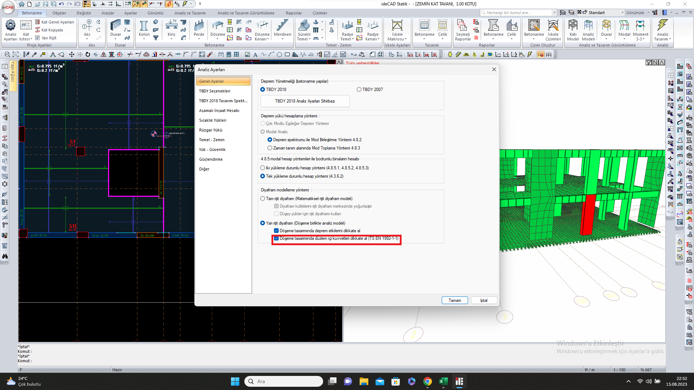Select TBDY 2007 radio button
Image resolution: width=694 pixels, height=390 pixels.
pos(359,90)
